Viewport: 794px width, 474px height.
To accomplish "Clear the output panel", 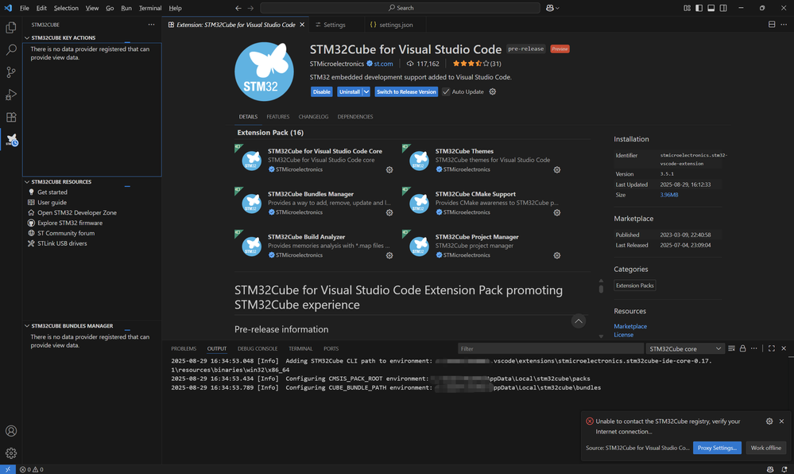I will pos(732,348).
